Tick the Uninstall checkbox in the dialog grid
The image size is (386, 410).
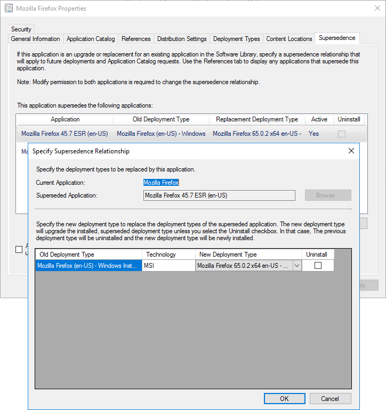click(x=318, y=265)
